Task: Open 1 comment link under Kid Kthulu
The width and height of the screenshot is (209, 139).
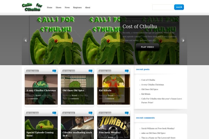Action: point(109,99)
